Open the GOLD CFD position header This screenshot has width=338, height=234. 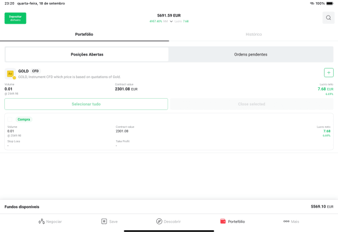[30, 71]
